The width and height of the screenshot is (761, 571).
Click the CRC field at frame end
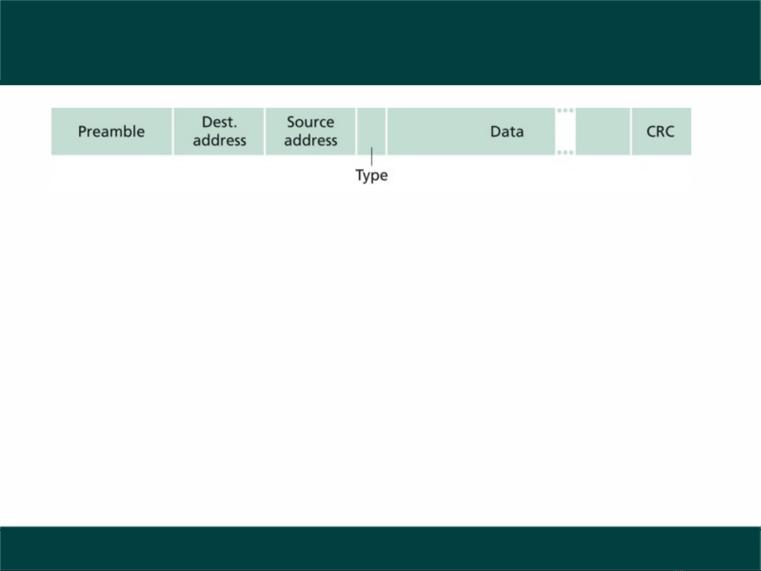coord(661,132)
